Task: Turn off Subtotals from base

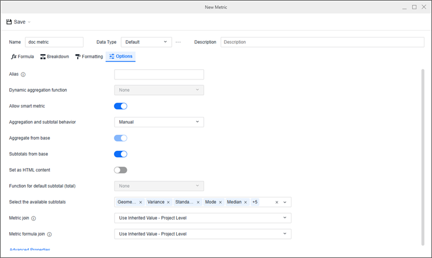Action: (120, 154)
